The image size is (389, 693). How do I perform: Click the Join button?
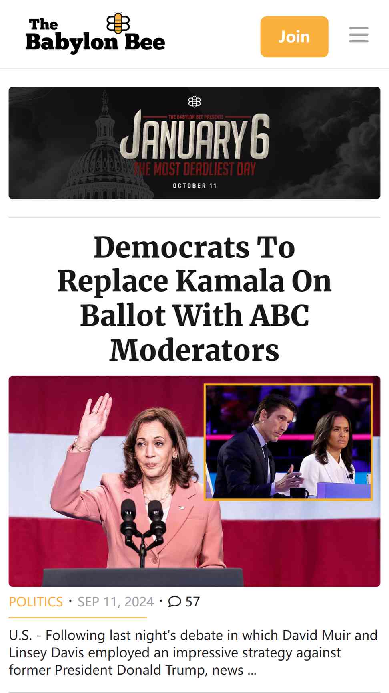click(294, 36)
